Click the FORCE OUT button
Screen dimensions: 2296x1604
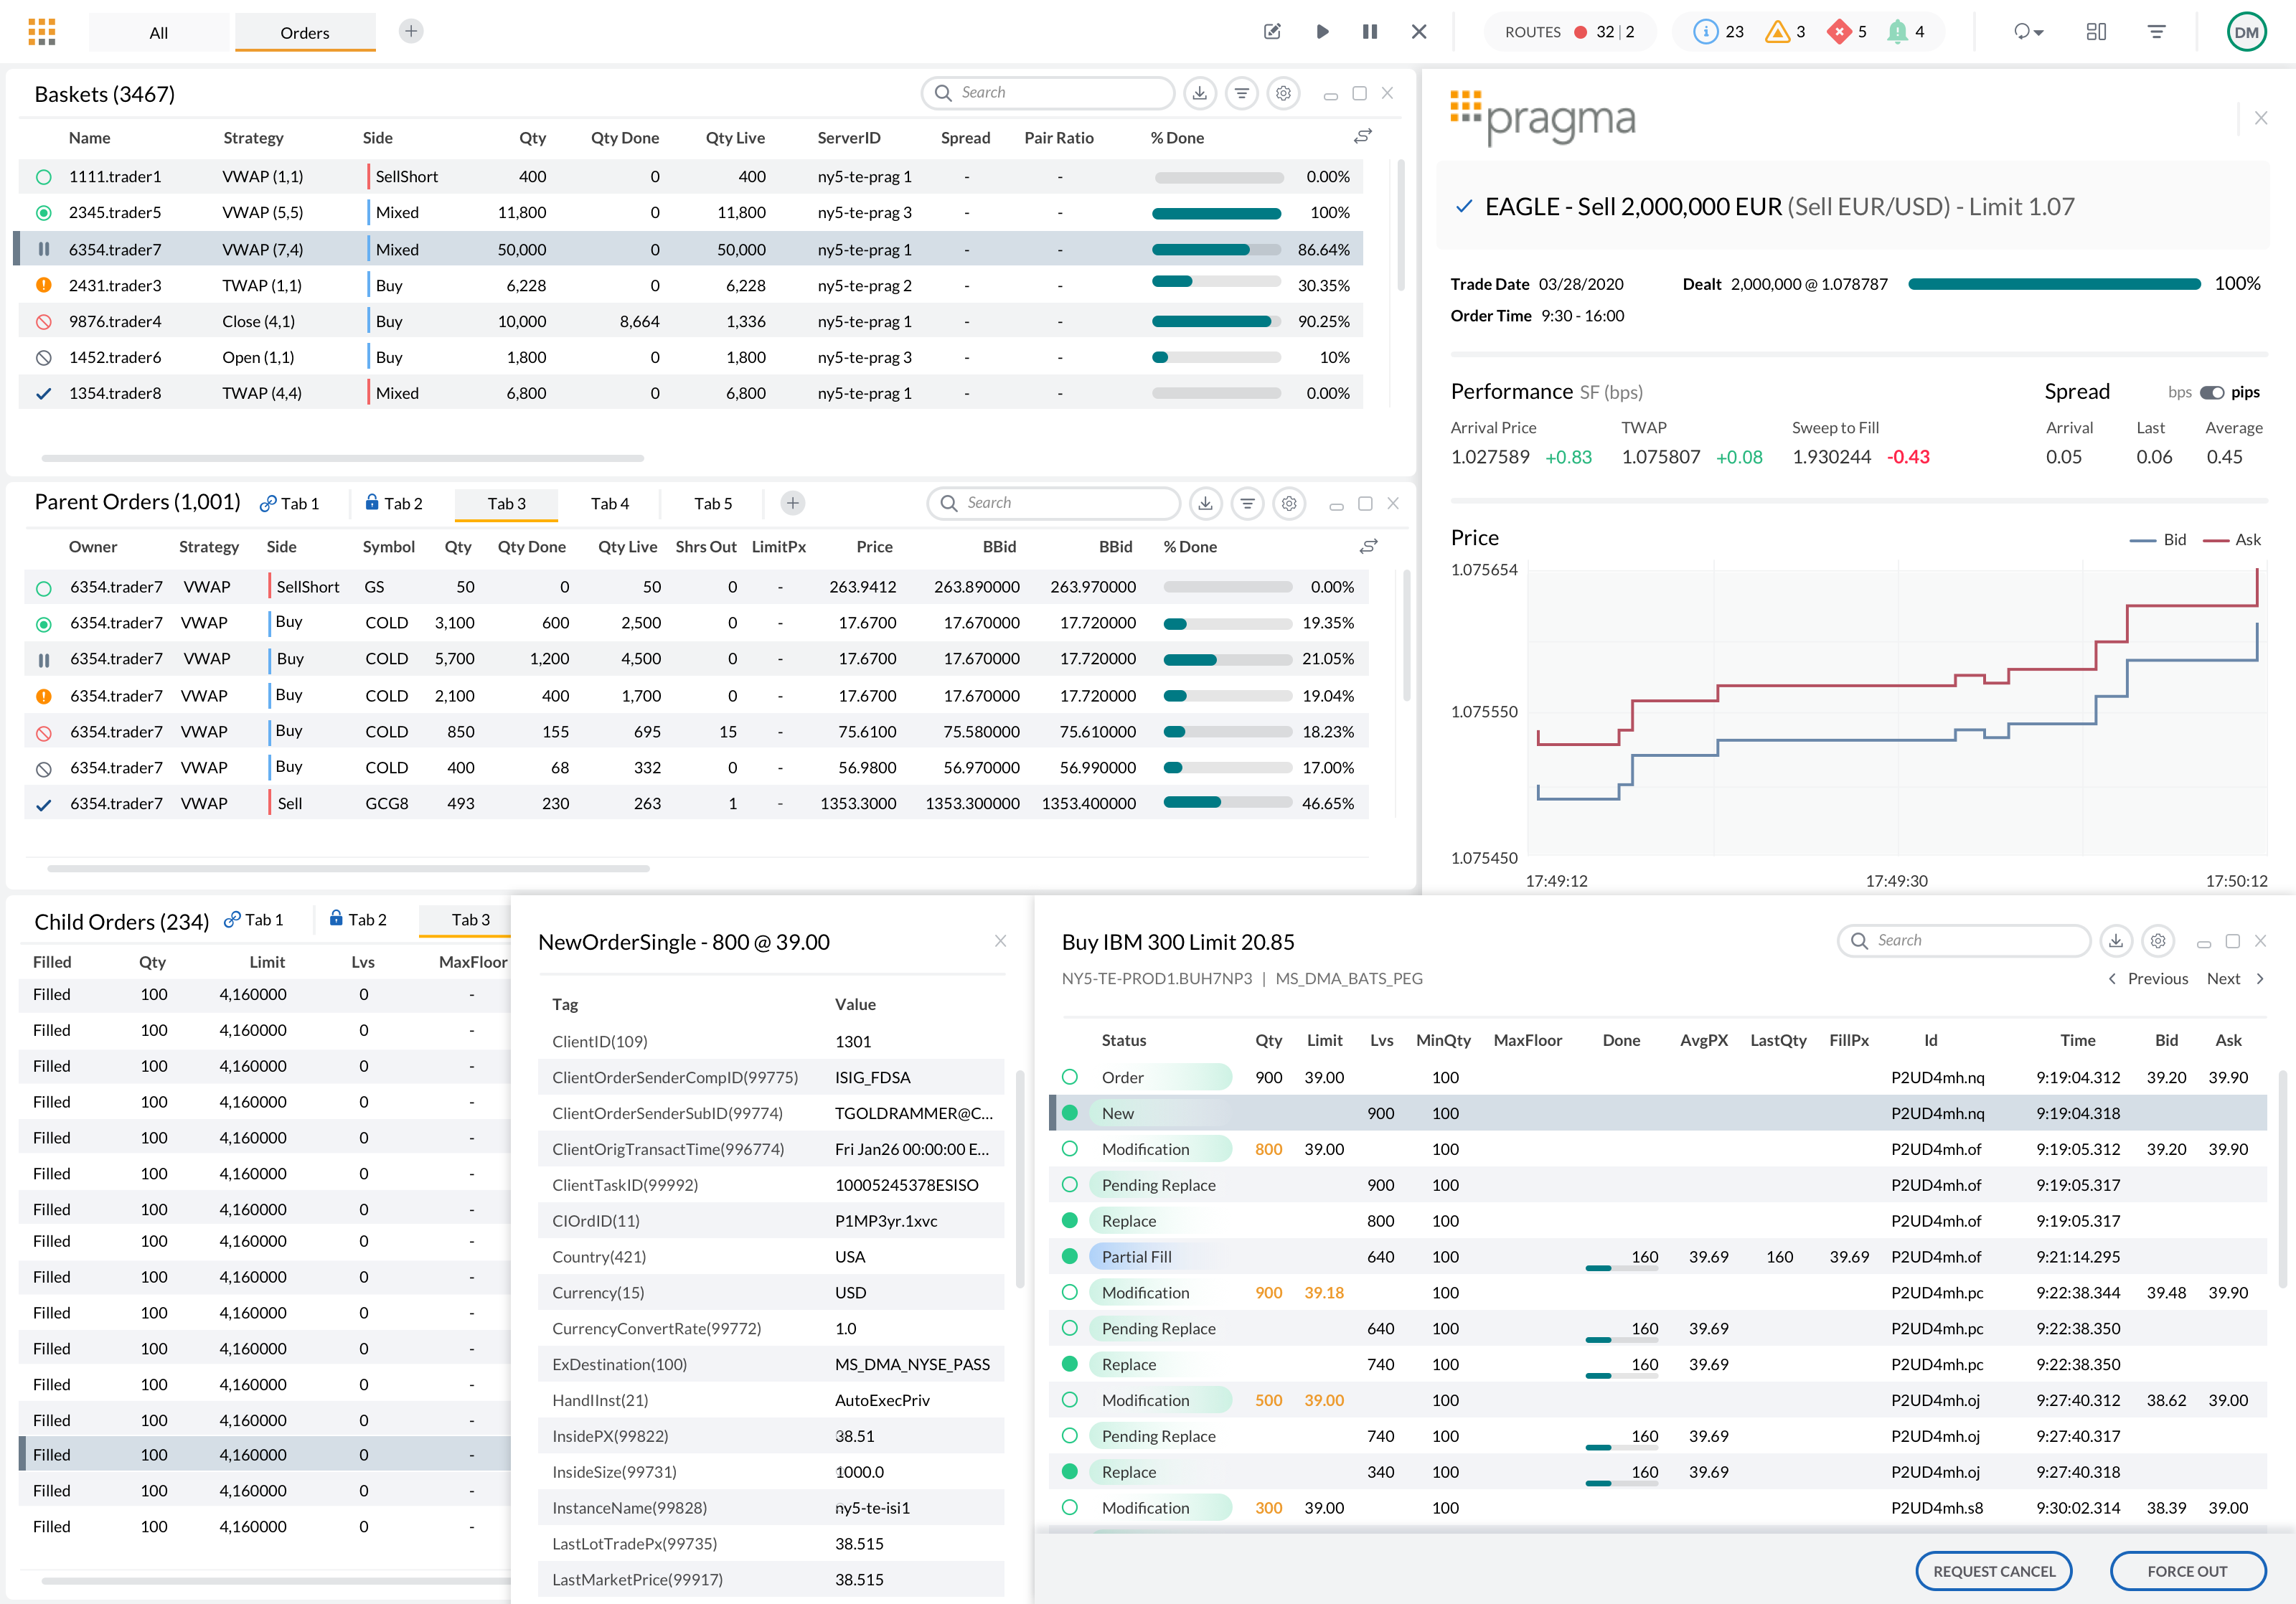2187,1571
